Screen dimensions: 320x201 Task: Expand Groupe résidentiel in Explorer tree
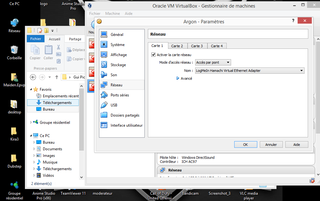coord(31,122)
